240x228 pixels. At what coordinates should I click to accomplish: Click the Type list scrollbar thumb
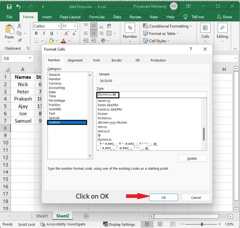pos(204,134)
